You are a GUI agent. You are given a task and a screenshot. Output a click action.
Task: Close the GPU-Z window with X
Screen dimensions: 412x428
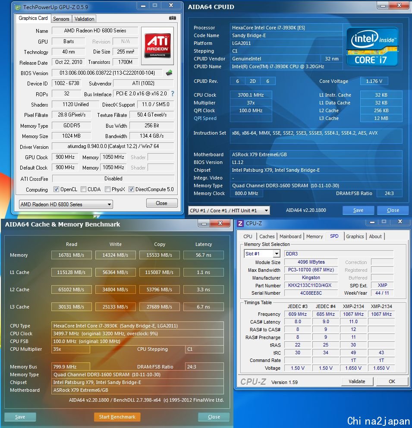(x=171, y=6)
